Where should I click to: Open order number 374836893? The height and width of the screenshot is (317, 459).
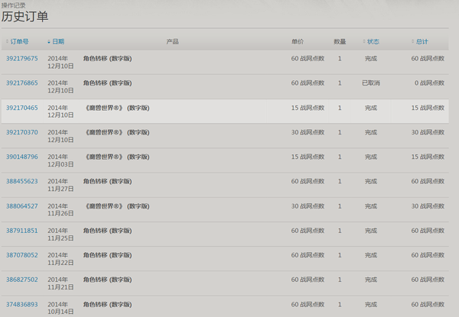[22, 305]
